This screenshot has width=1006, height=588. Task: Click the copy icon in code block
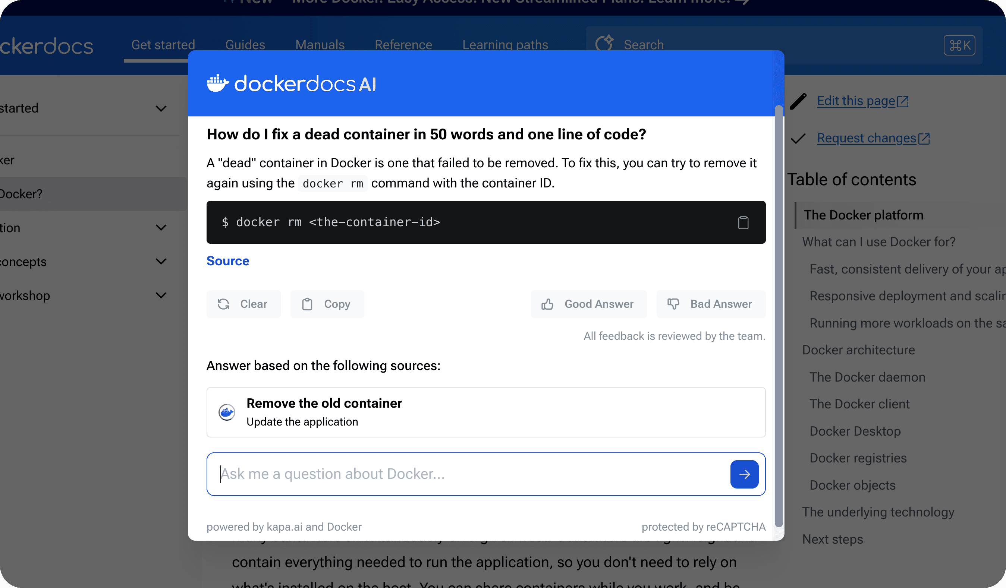(x=743, y=222)
